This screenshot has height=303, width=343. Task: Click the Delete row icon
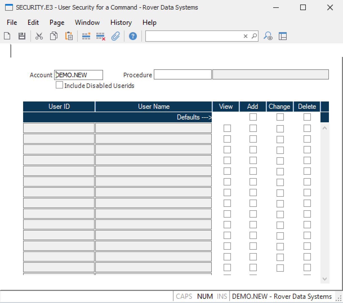pyautogui.click(x=101, y=36)
